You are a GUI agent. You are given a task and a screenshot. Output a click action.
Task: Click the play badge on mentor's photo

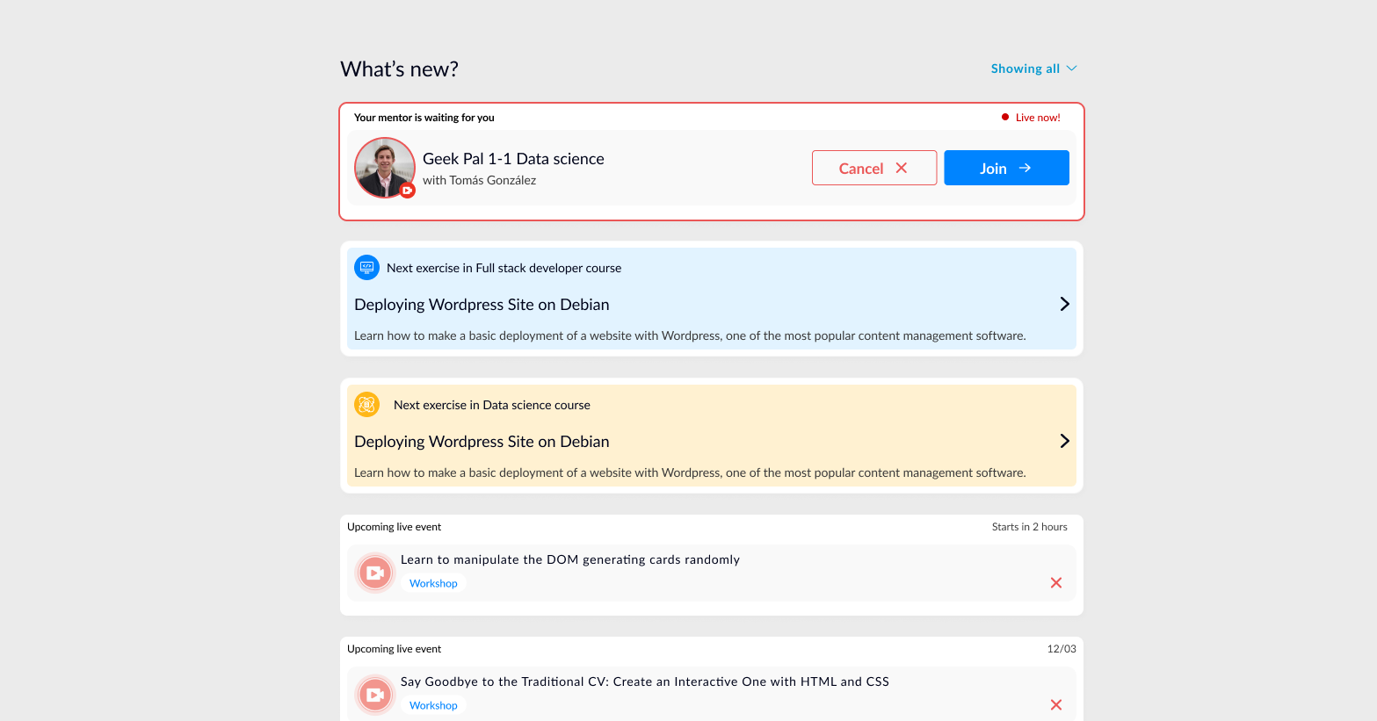coord(407,190)
